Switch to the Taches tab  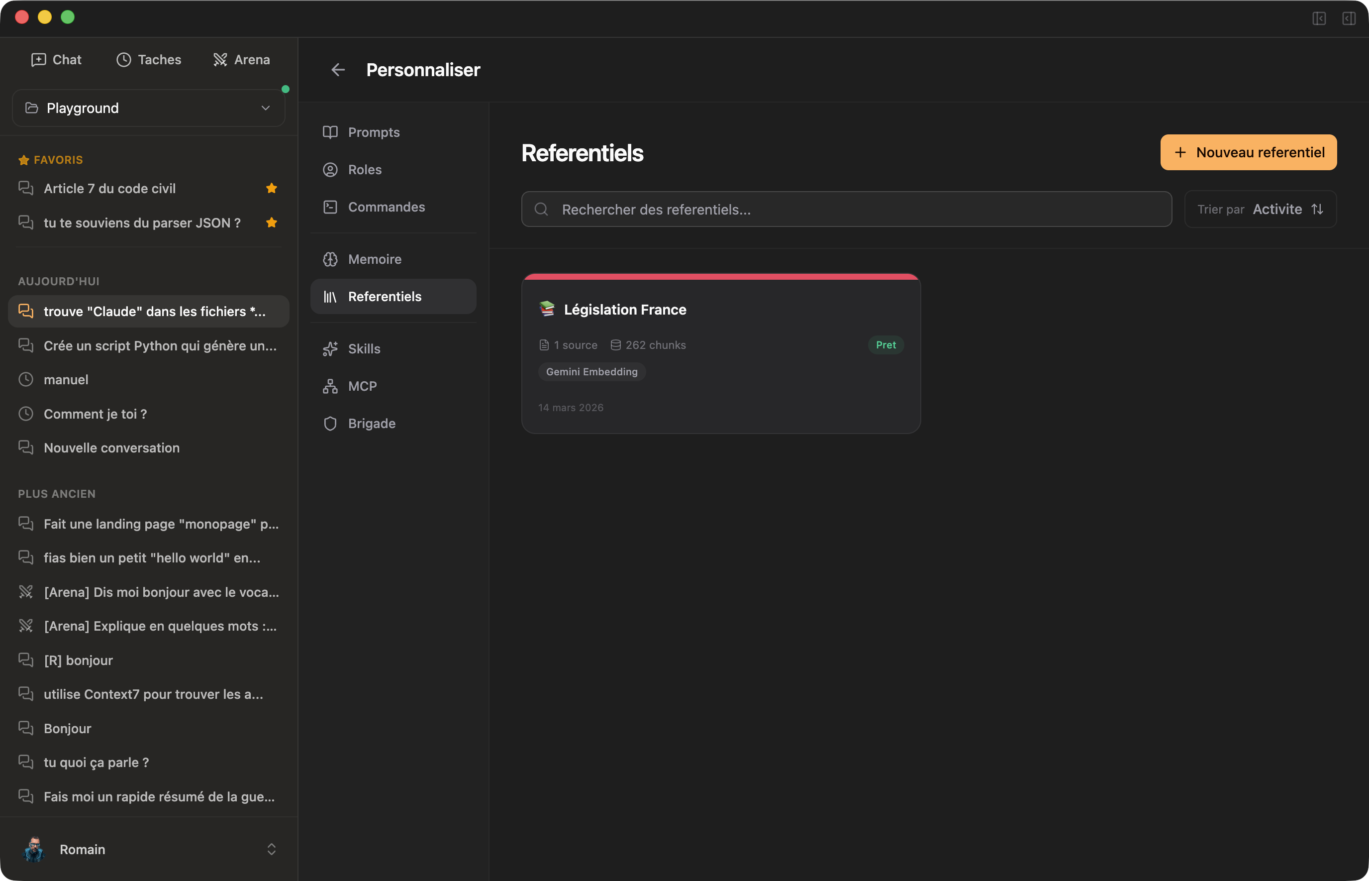[149, 59]
